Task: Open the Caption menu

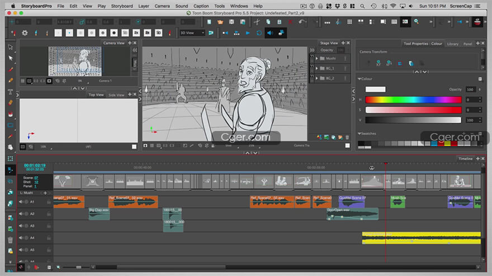Action: (201, 6)
